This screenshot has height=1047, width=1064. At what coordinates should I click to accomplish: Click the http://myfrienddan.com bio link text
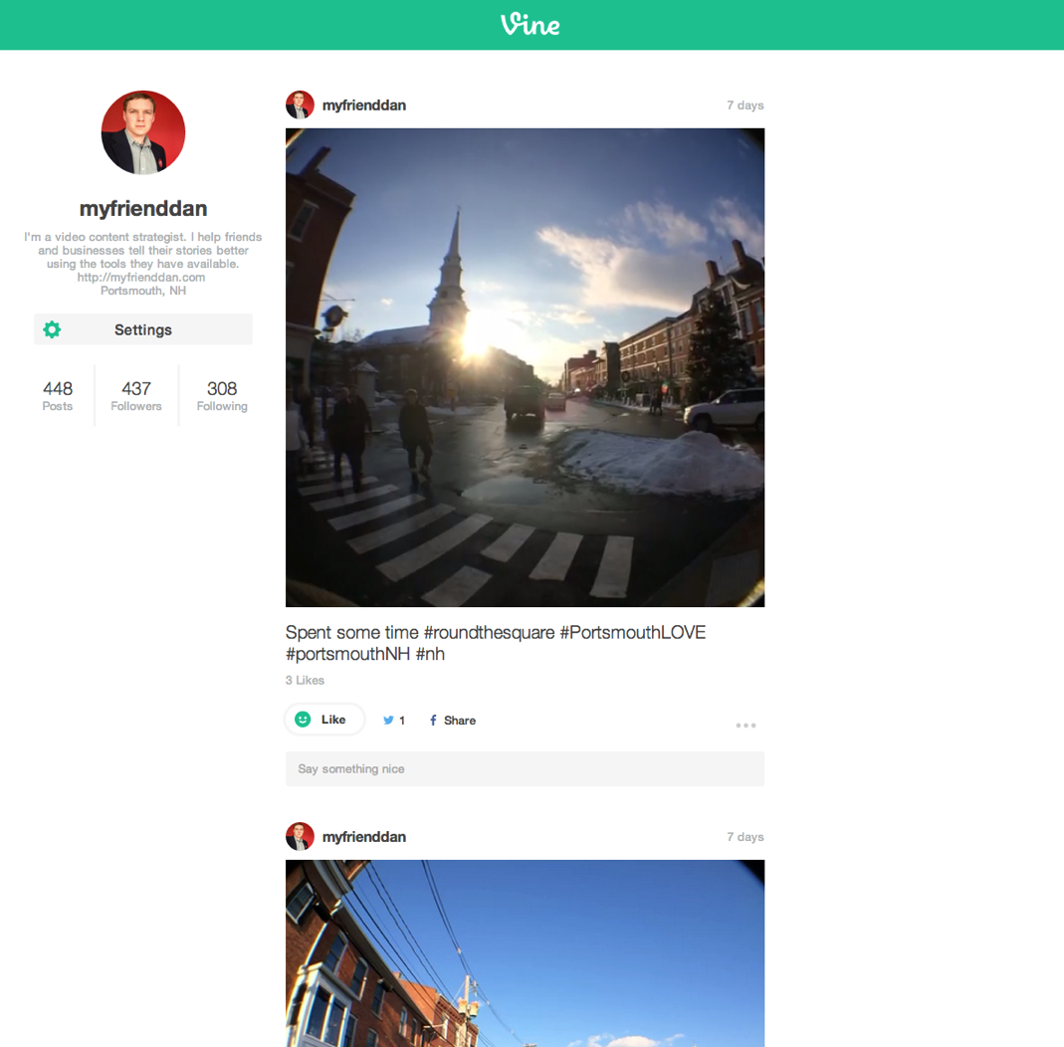coord(141,277)
